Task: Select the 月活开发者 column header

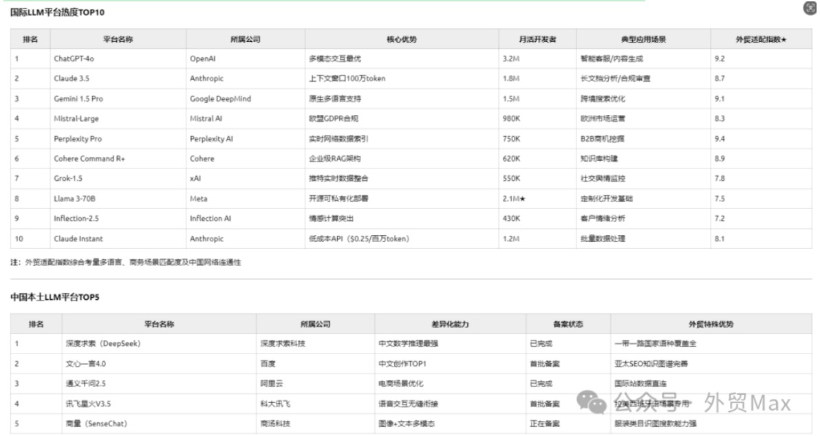Action: [x=537, y=39]
